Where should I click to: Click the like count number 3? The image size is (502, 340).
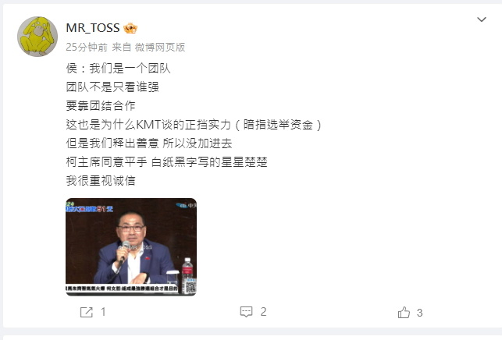[x=420, y=313]
